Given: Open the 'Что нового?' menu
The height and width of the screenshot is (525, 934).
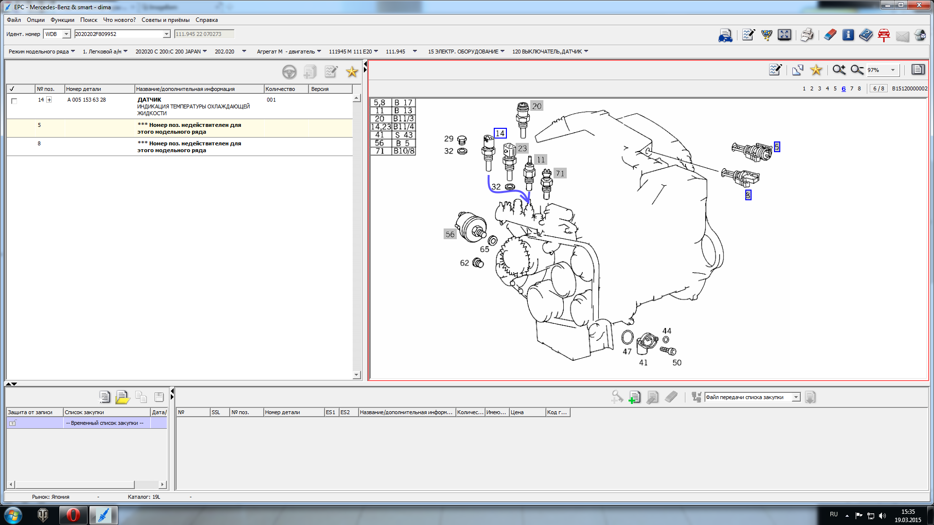Looking at the screenshot, I should (x=119, y=20).
